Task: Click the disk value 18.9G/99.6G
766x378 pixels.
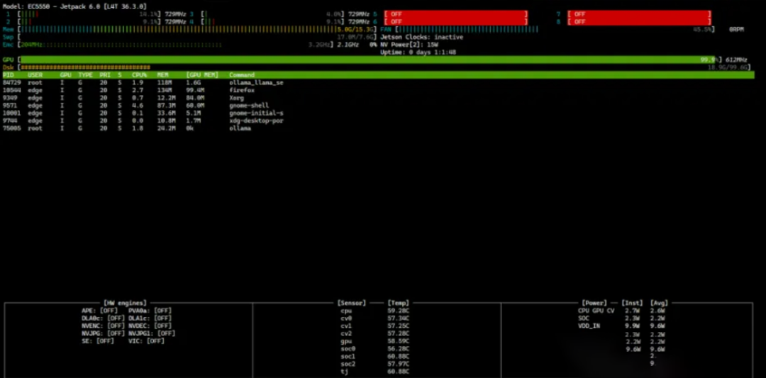Action: coord(728,67)
